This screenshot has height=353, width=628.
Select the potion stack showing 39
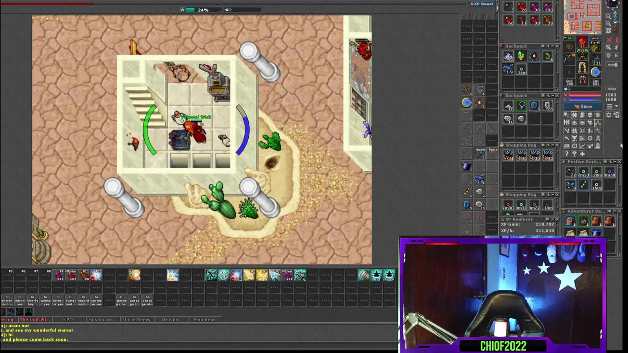(548, 20)
